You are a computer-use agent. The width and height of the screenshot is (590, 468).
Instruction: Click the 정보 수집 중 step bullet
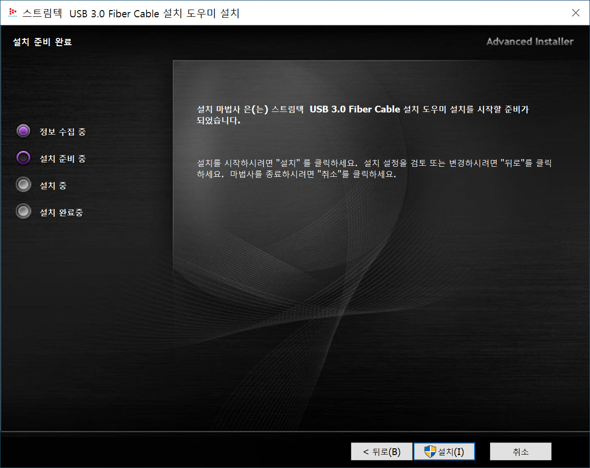point(23,131)
